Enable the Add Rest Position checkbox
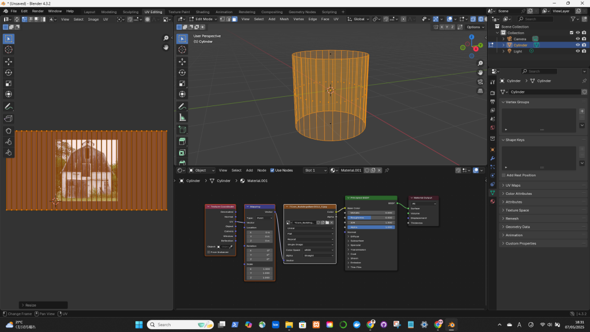The image size is (590, 332). tap(503, 175)
